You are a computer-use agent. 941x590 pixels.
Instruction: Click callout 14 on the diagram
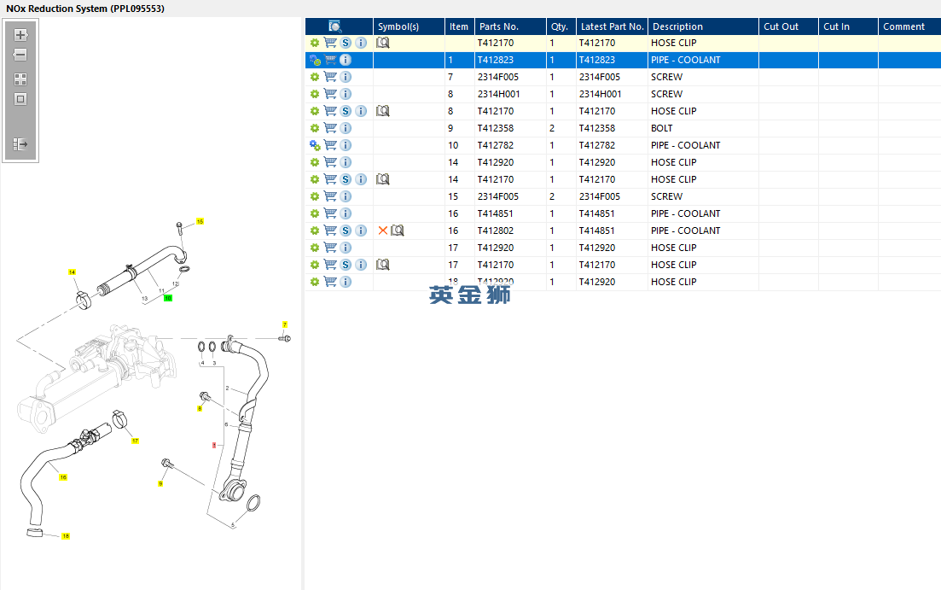tap(72, 272)
